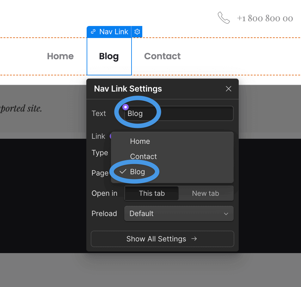
Task: Click the purple dot on the Text field
Action: (125, 107)
